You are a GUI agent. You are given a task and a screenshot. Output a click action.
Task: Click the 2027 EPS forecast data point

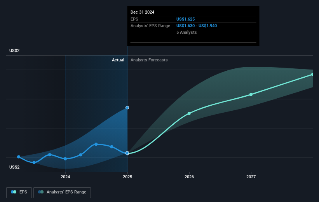coord(251,94)
